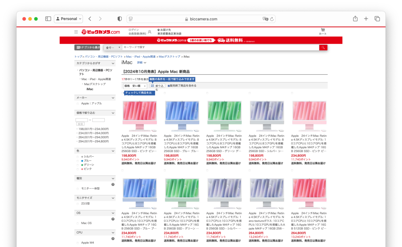Check the Apple｜アップル maker checkbox
402x247 pixels.
coord(78,104)
